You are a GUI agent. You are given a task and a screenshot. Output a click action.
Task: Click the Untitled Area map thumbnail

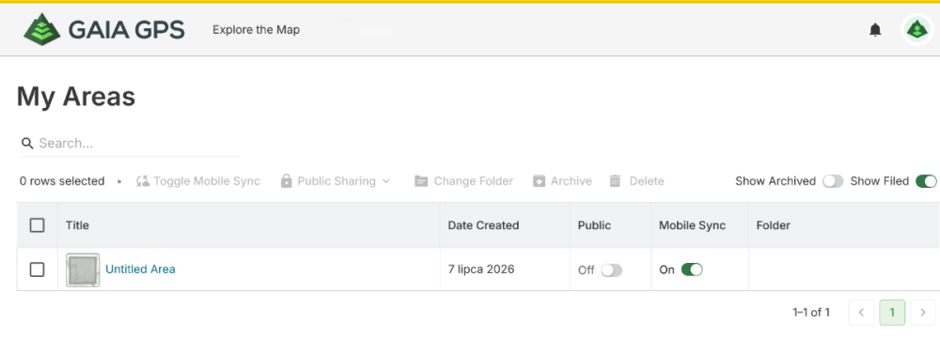tap(83, 269)
